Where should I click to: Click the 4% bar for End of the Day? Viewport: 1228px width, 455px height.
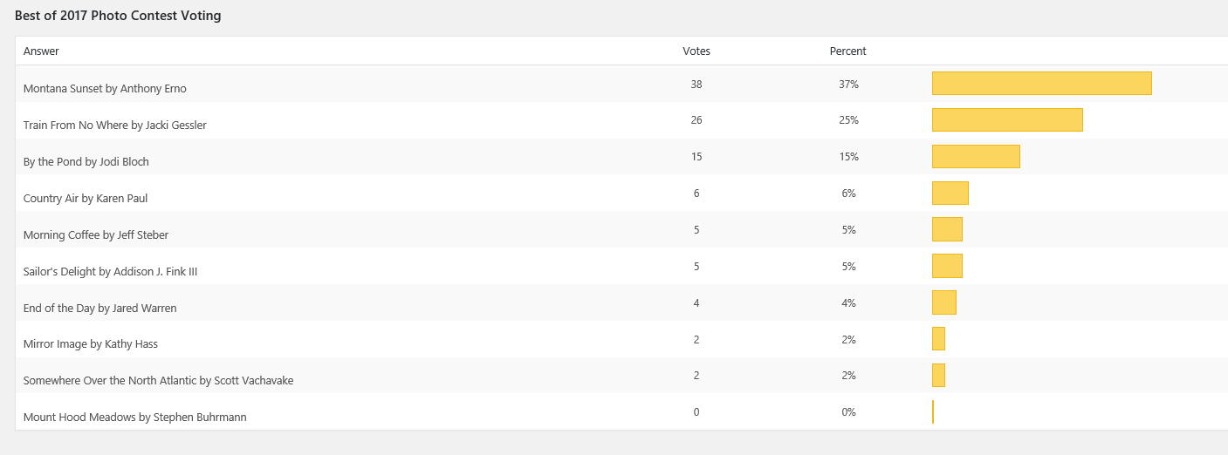point(943,303)
